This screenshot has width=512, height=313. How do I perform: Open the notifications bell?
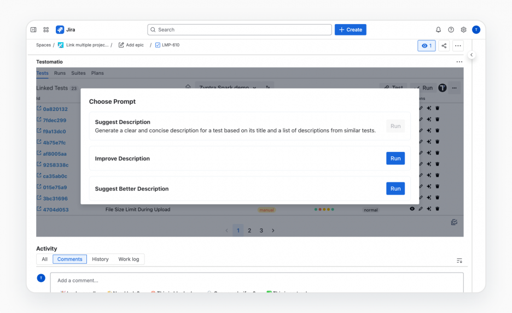coord(438,29)
